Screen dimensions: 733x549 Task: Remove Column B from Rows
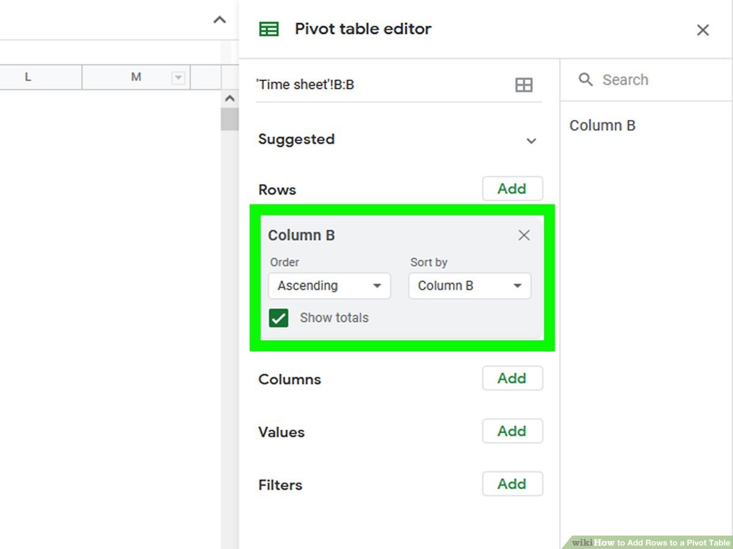click(523, 235)
